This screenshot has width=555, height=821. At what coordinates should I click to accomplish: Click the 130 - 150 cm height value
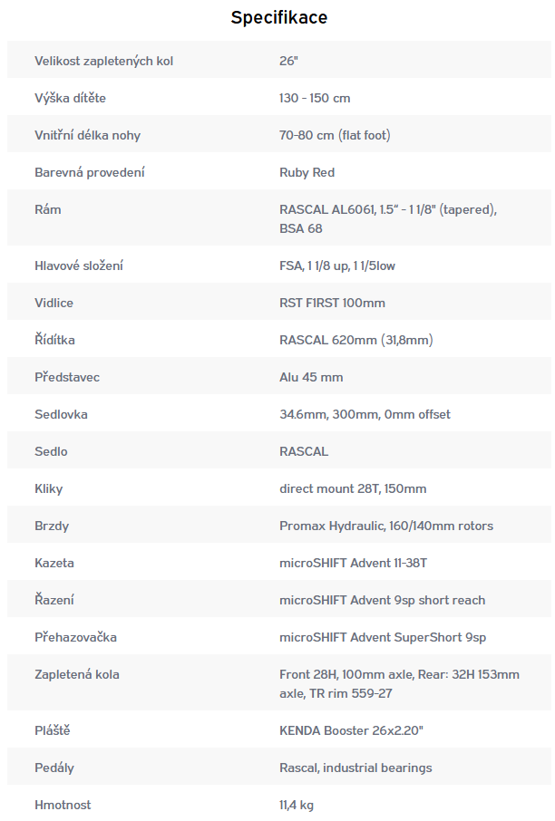315,98
